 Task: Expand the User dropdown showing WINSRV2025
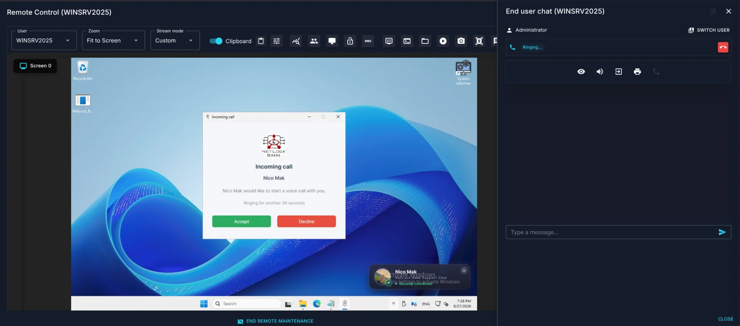[x=44, y=40]
